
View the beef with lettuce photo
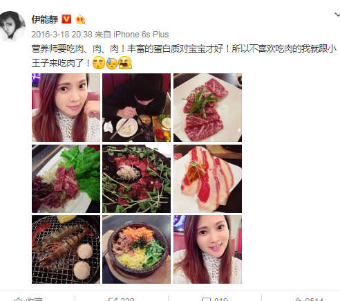[x=66, y=179]
